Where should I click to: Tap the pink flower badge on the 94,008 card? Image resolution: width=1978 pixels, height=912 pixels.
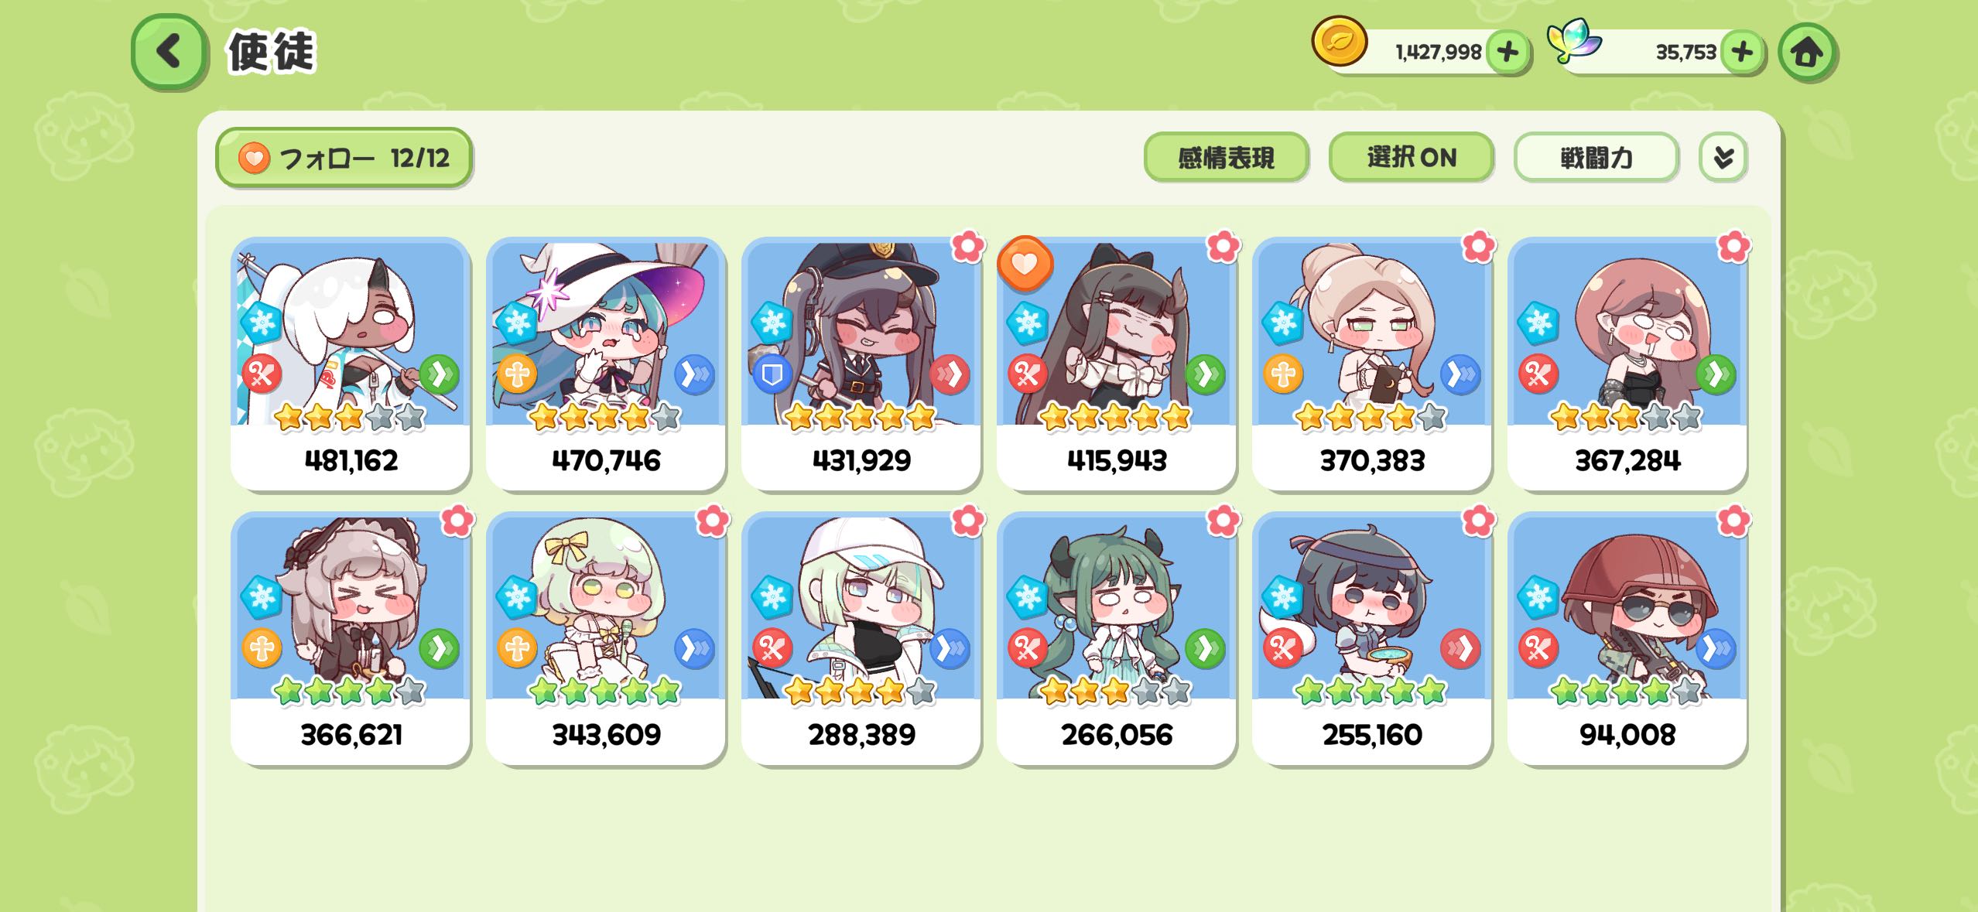point(1733,521)
